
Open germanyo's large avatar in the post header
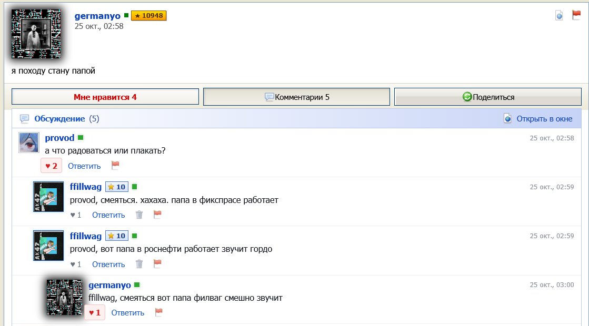tap(36, 34)
